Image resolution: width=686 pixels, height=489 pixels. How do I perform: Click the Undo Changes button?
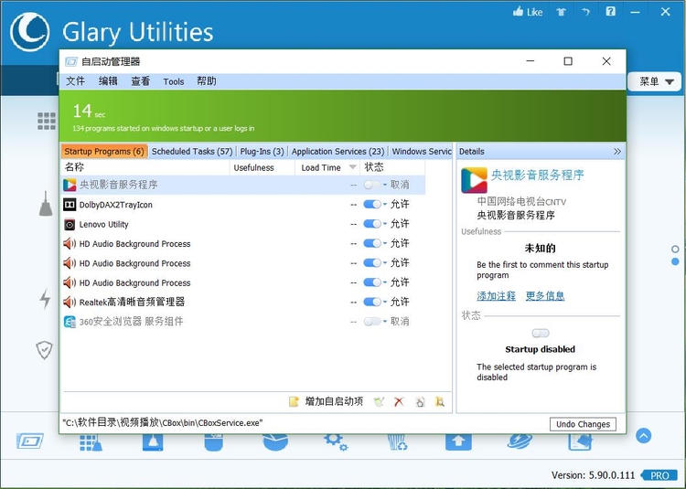pyautogui.click(x=584, y=424)
